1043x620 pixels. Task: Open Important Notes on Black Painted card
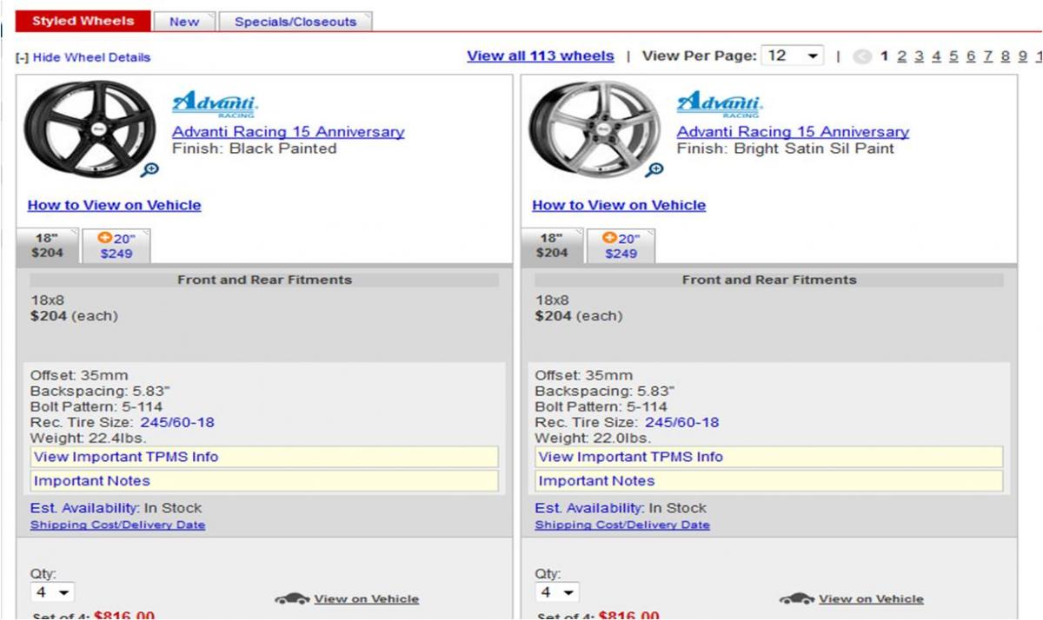coord(264,481)
